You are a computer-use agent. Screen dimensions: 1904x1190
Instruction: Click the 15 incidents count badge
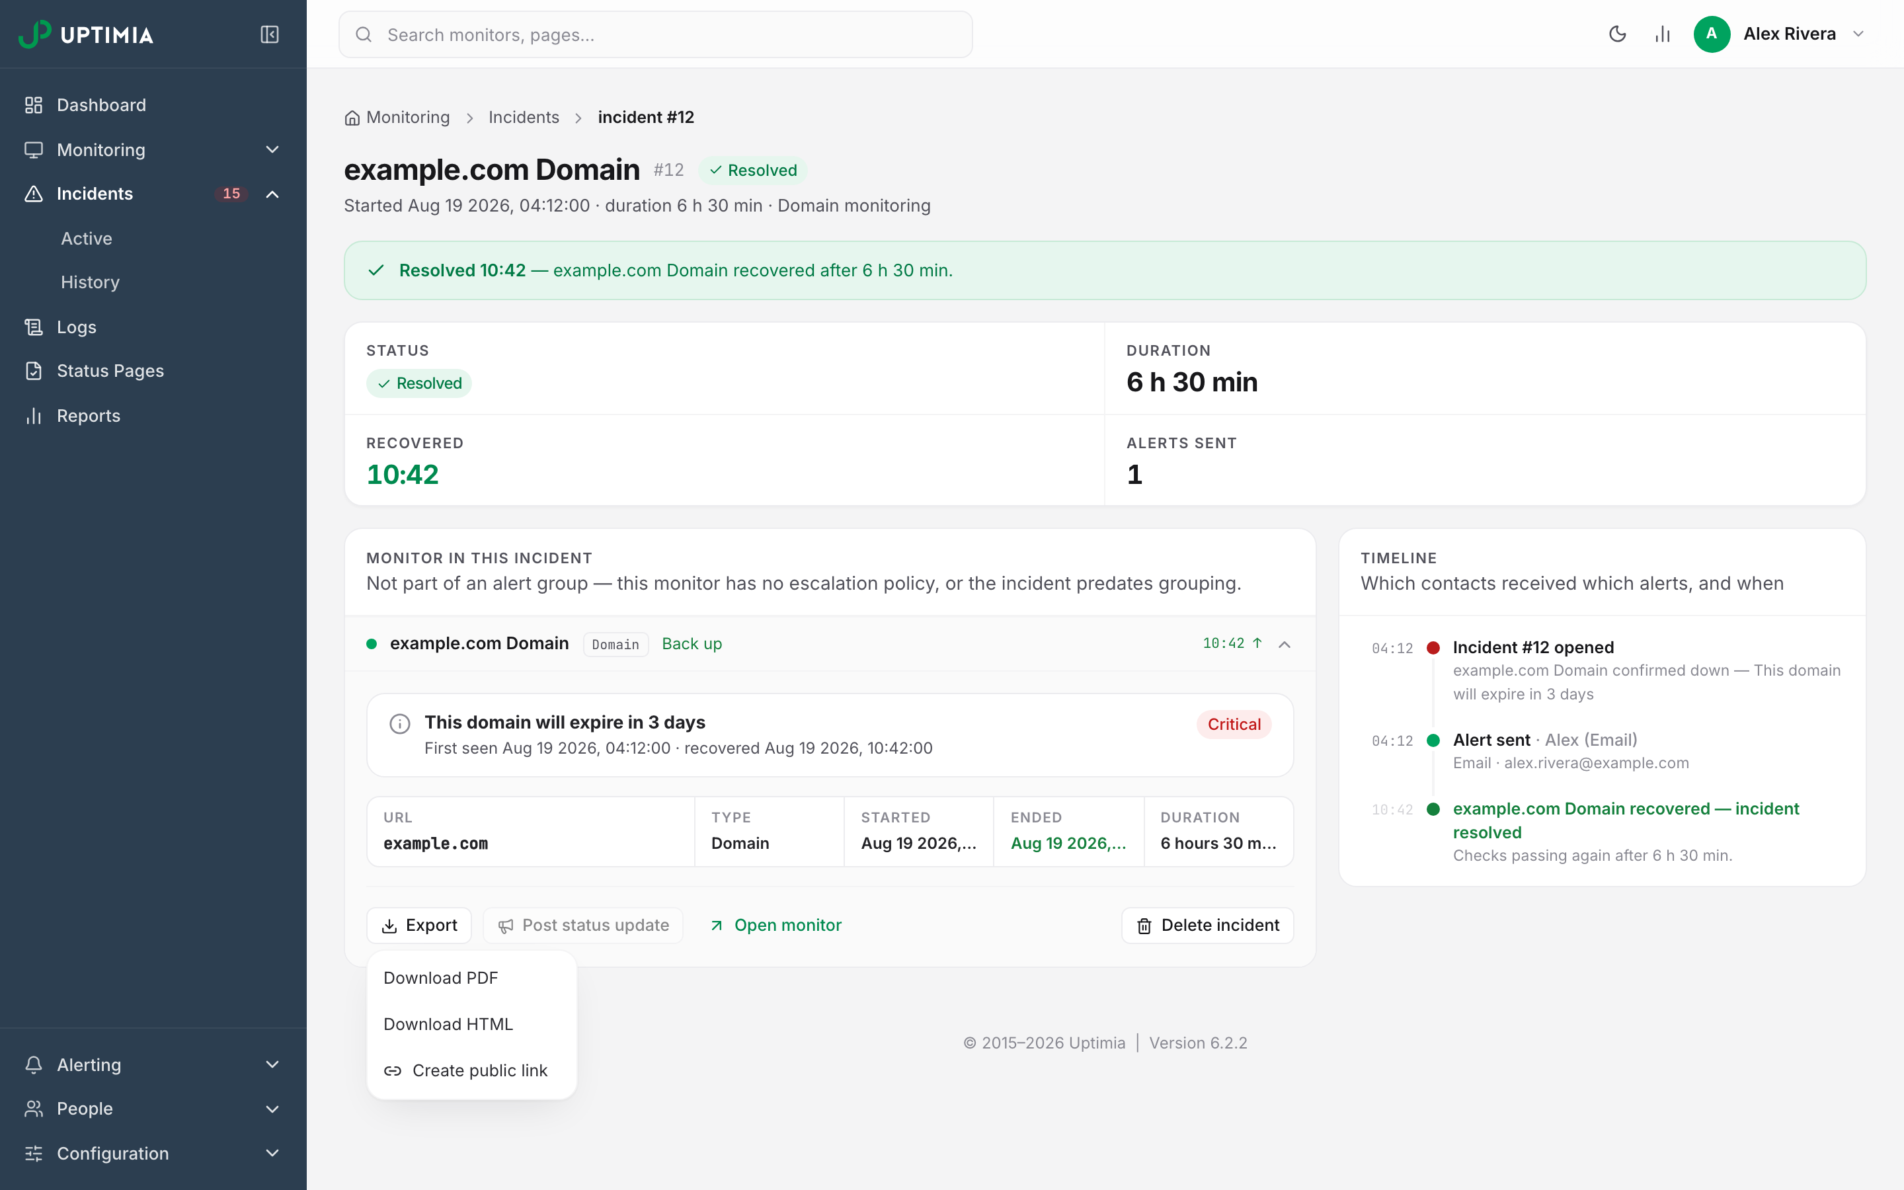pyautogui.click(x=231, y=194)
